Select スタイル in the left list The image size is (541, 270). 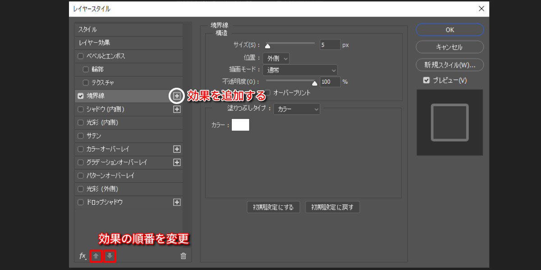point(128,30)
